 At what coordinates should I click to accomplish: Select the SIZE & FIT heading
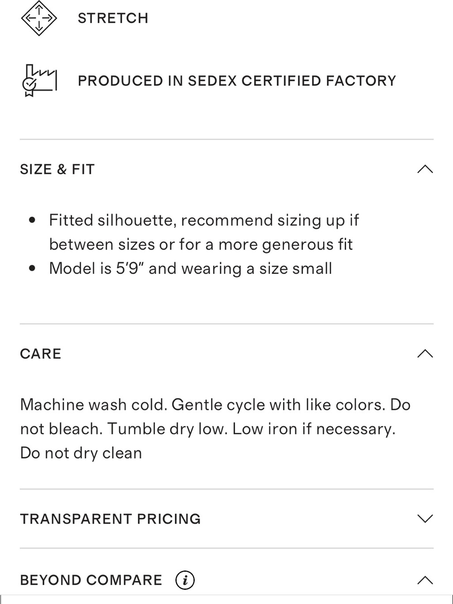[58, 169]
